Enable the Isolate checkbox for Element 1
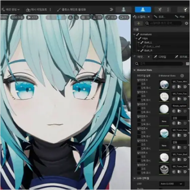This screenshot has height=190, width=190. tap(139, 100)
